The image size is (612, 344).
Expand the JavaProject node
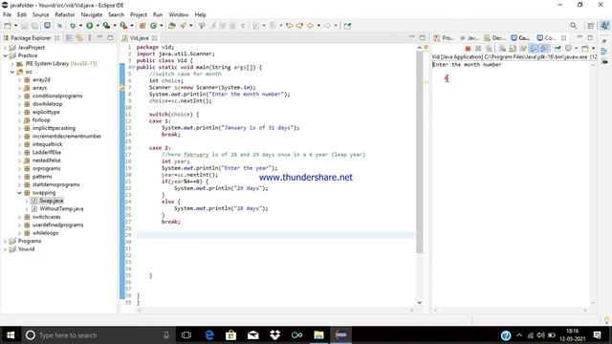pos(5,47)
